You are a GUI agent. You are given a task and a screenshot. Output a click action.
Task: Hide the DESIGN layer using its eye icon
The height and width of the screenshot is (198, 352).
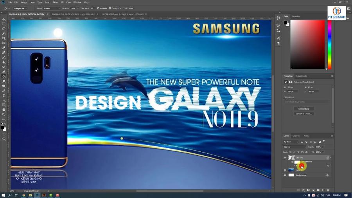pyautogui.click(x=285, y=158)
